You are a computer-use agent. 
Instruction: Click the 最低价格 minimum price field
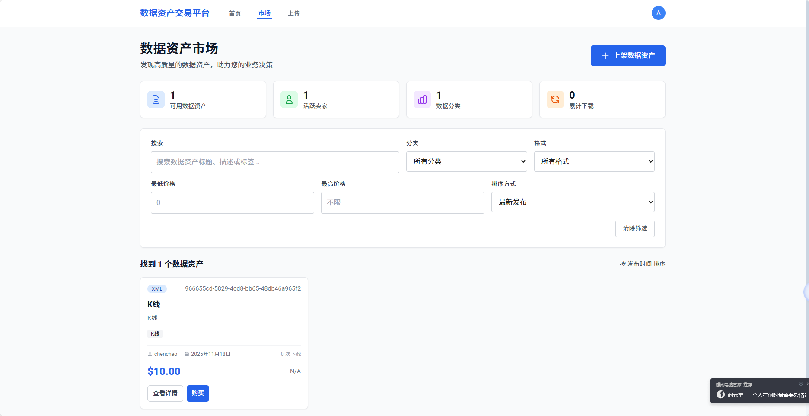[x=232, y=202]
